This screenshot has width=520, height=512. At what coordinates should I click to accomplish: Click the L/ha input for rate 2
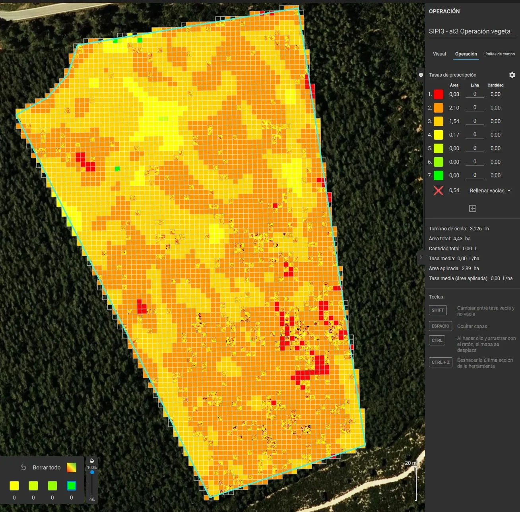pyautogui.click(x=475, y=107)
